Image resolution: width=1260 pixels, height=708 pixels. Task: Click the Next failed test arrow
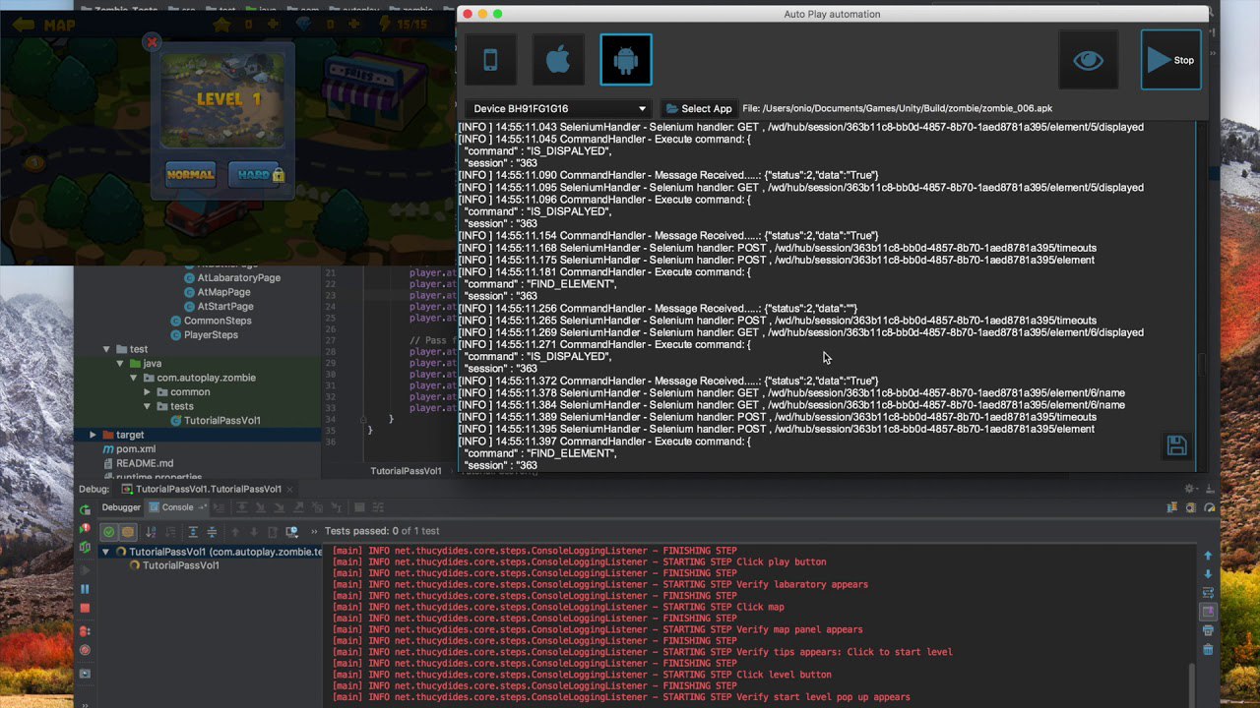tap(253, 532)
